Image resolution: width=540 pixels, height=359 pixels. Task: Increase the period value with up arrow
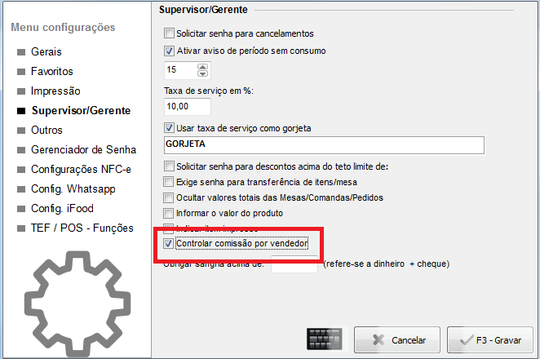pyautogui.click(x=202, y=67)
